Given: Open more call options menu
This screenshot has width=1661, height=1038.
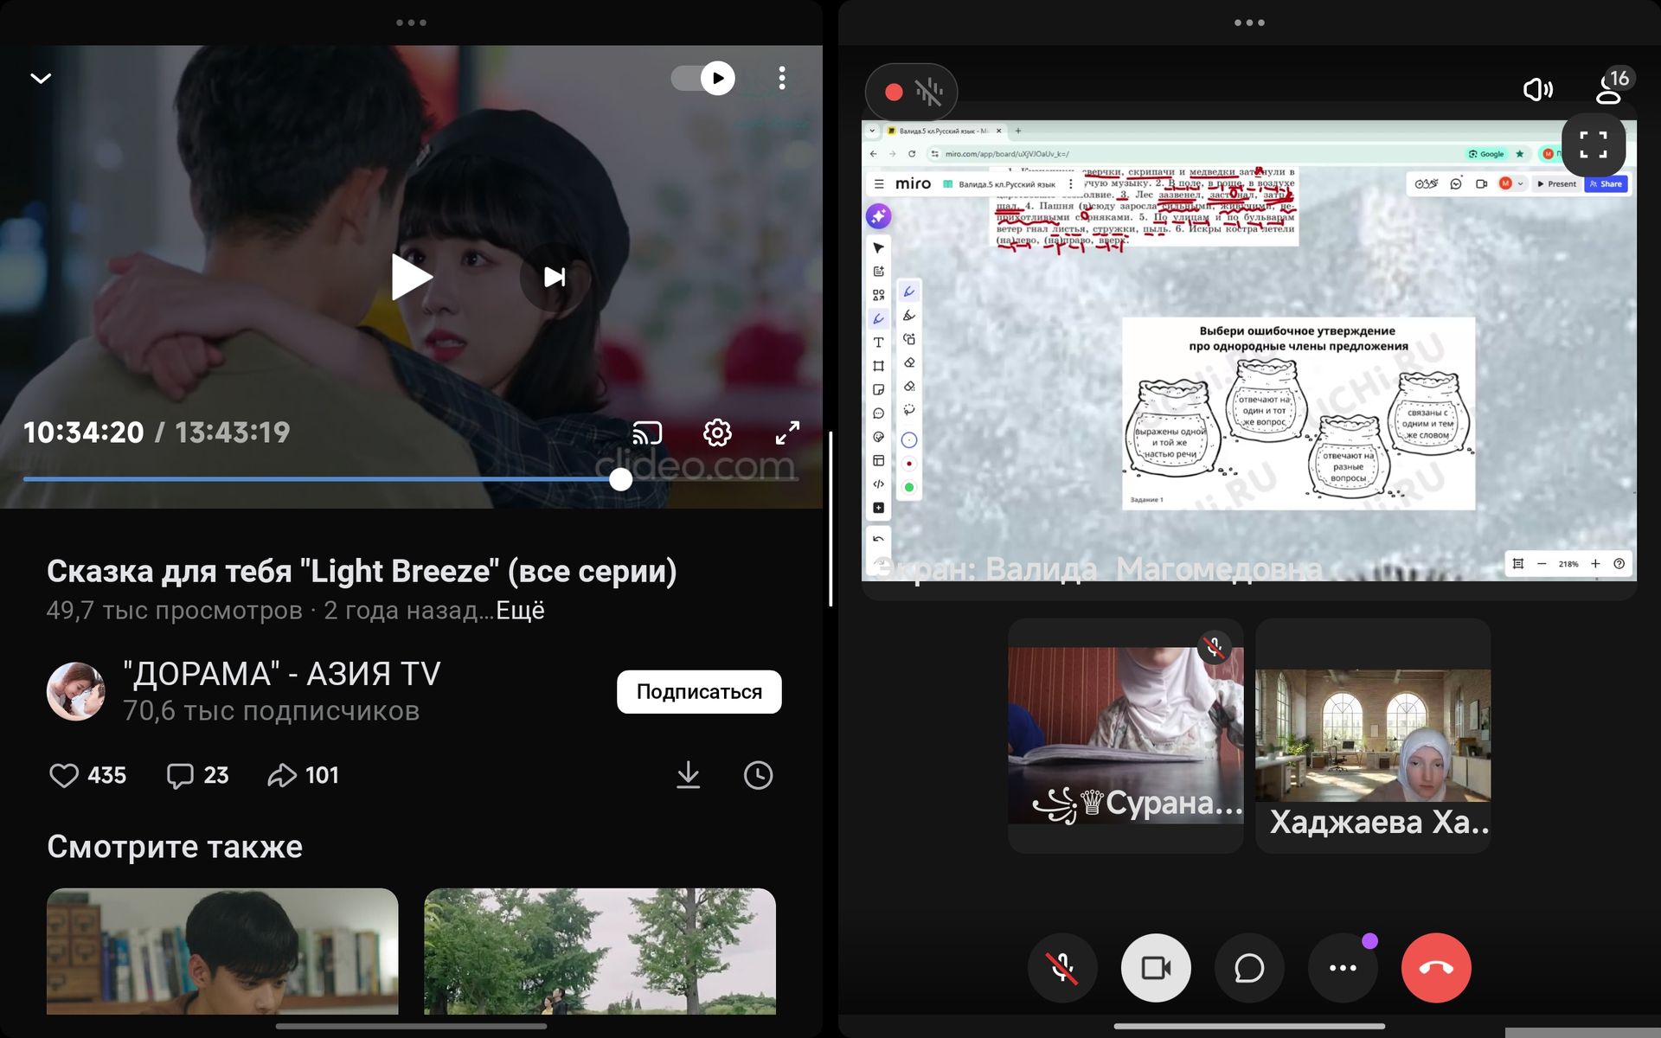Looking at the screenshot, I should (1343, 968).
